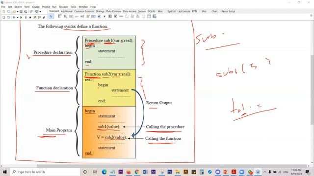The height and width of the screenshot is (176, 314).
Task: Select the TActionList component in the palette
Action: click(x=155, y=16)
